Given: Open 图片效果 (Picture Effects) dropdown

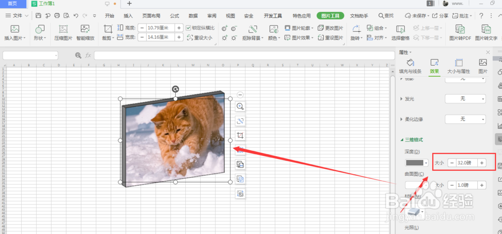Looking at the screenshot, I should tap(299, 38).
